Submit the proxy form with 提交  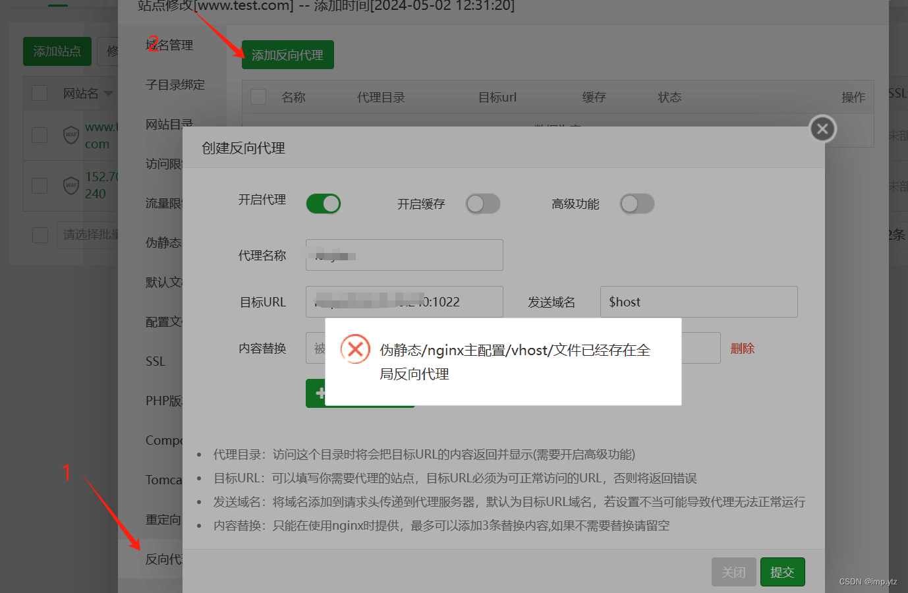coord(783,572)
